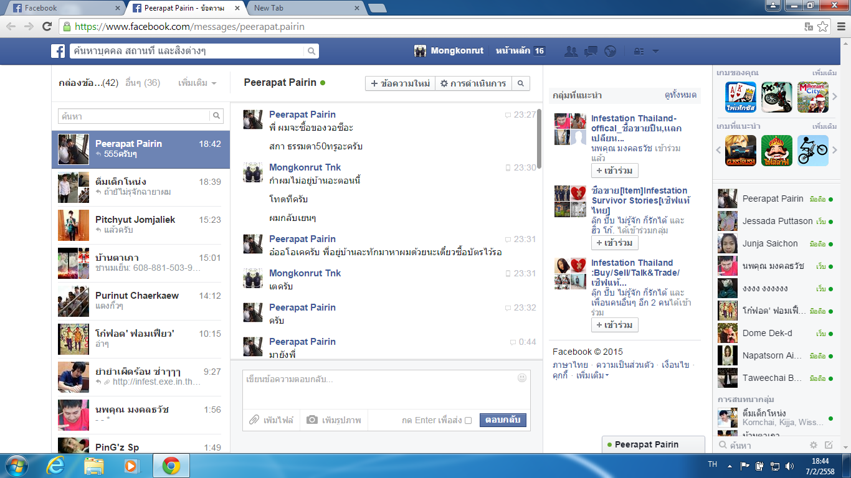Click magnifier in inbox search box
This screenshot has width=851, height=478.
tap(216, 116)
